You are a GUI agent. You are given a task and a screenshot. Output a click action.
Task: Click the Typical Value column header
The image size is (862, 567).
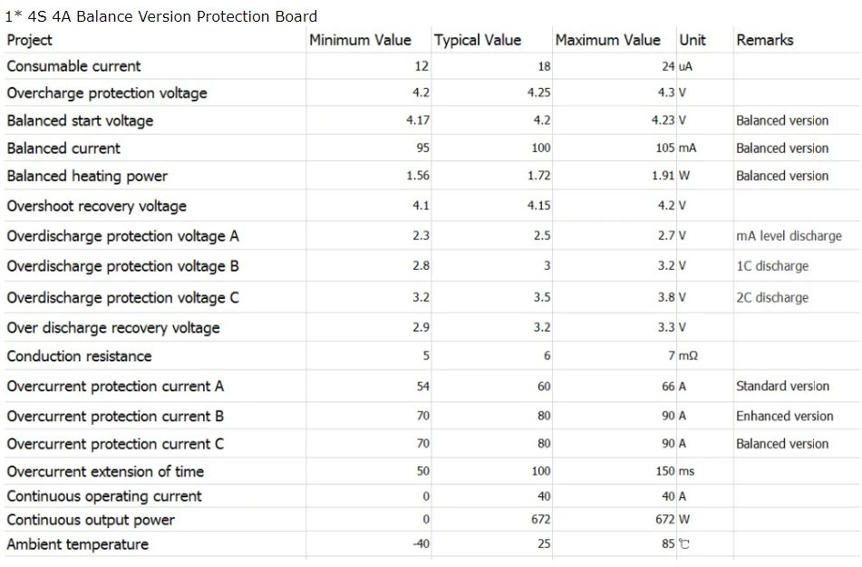(477, 40)
